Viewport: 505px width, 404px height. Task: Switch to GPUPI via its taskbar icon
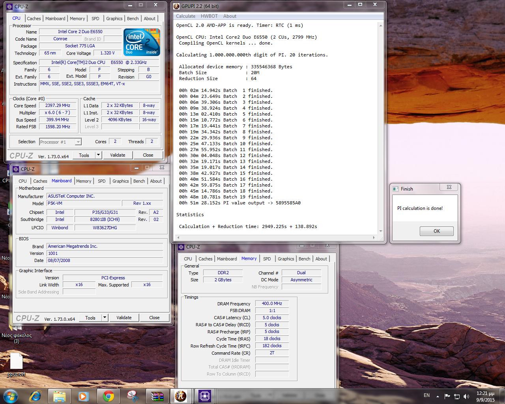[181, 396]
